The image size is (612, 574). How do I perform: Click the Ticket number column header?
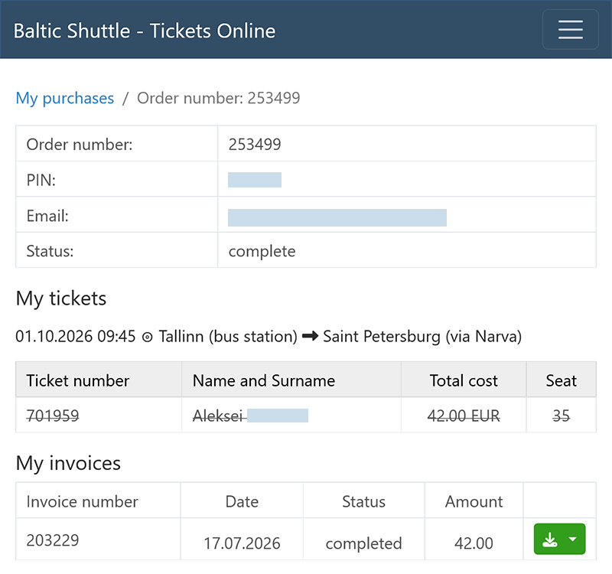pos(78,380)
